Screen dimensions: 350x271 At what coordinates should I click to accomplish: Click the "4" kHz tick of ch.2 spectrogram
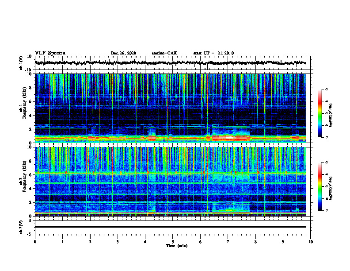click(x=30, y=189)
